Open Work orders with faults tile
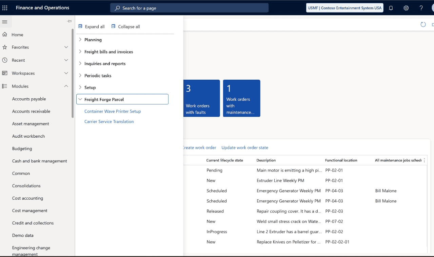 [201, 98]
